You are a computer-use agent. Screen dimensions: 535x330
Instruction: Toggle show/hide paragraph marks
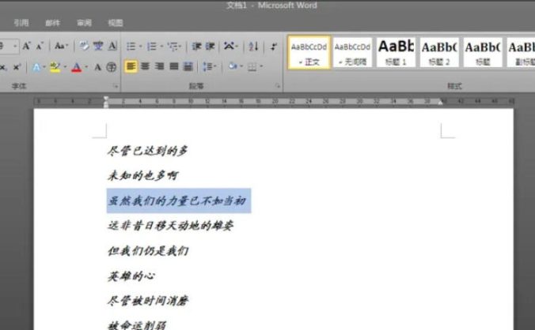pyautogui.click(x=274, y=47)
